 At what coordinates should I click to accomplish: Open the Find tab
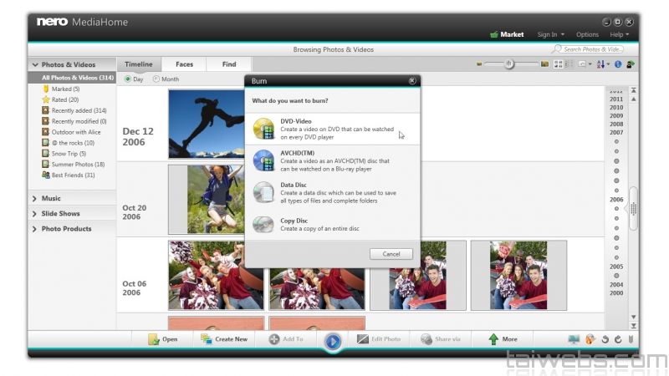(x=228, y=64)
